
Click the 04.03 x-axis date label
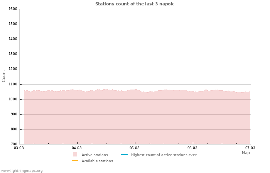[77, 148]
